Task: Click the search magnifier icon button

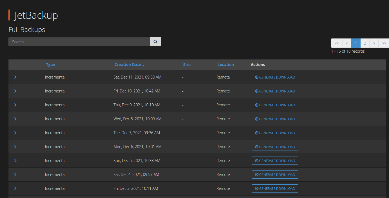Action: pos(156,42)
